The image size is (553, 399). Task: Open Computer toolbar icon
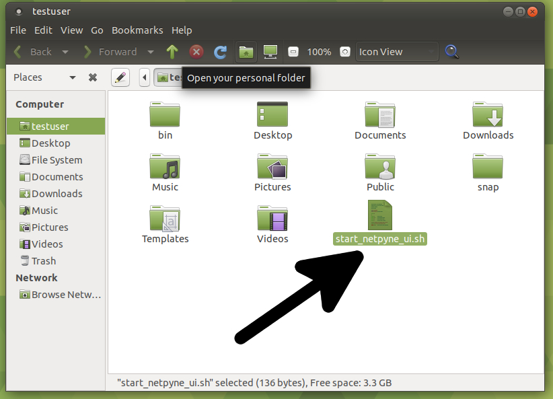(270, 52)
